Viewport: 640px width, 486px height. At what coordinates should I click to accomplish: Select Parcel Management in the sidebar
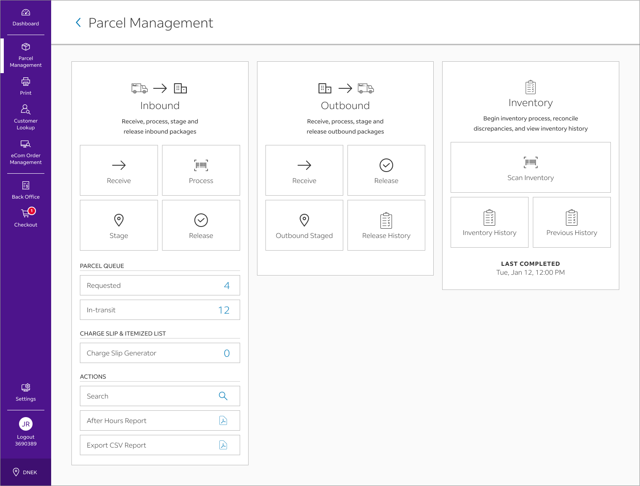[x=26, y=55]
